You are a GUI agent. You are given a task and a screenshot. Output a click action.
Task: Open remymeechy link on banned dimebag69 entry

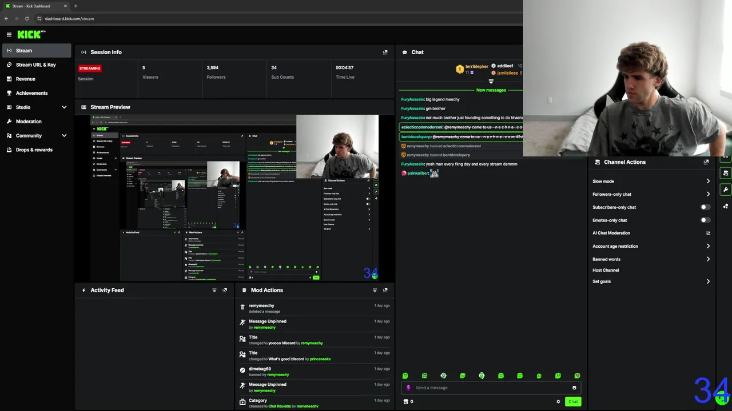coord(278,375)
